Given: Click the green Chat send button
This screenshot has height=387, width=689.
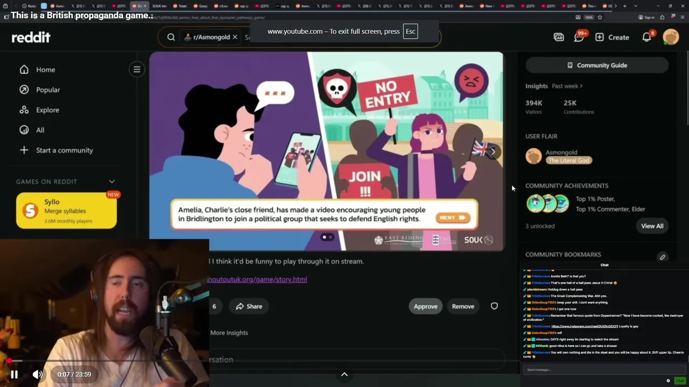Looking at the screenshot, I should 680,381.
